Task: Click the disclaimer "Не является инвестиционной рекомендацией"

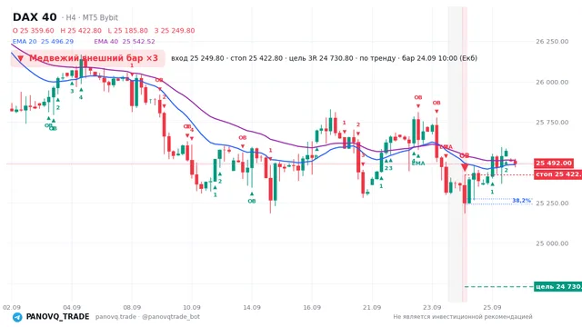Action: [x=463, y=317]
